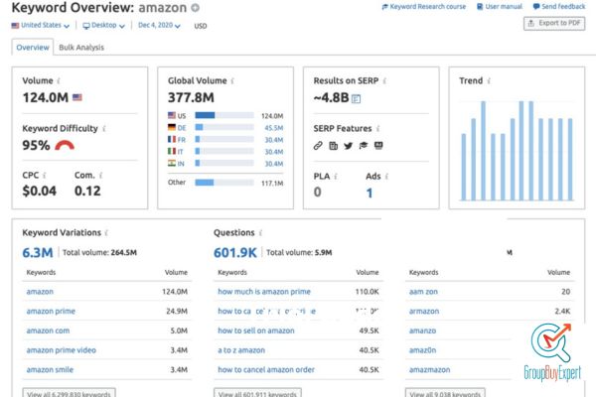596x397 pixels.
Task: Click the Ads info icon
Action: point(386,177)
